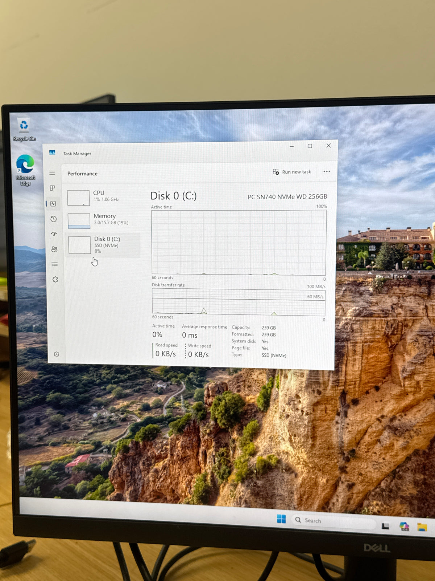This screenshot has width=435, height=581.
Task: Open the Details list sidebar icon
Action: 55,264
